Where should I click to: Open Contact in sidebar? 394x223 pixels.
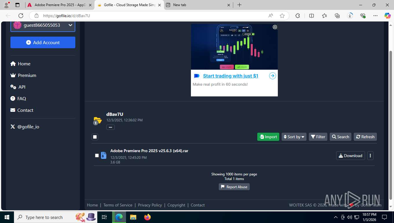pos(22,110)
